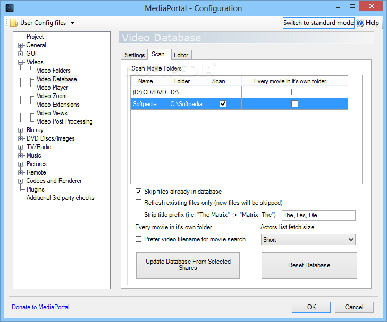Screen dimensions: 387x322
Task: Enable Prefer video filename for movie search
Action: coord(138,239)
